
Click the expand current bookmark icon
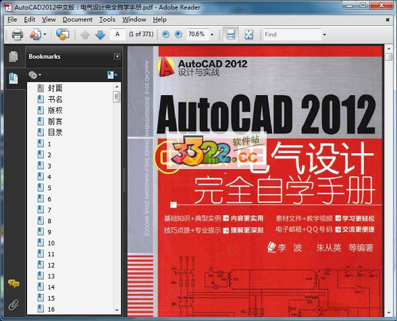[112, 75]
